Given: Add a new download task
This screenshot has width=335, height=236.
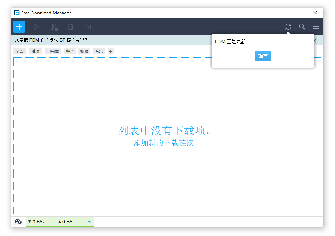Looking at the screenshot, I should 19,26.
